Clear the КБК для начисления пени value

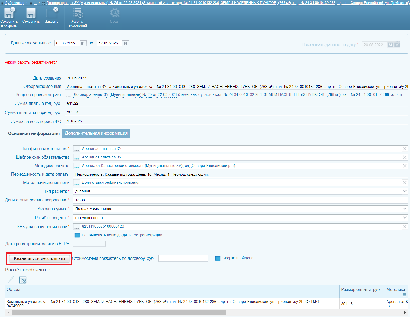pyautogui.click(x=405, y=227)
